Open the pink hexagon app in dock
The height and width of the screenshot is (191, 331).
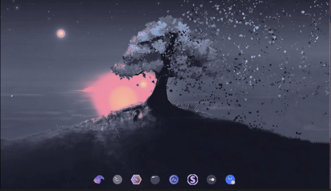(136, 179)
